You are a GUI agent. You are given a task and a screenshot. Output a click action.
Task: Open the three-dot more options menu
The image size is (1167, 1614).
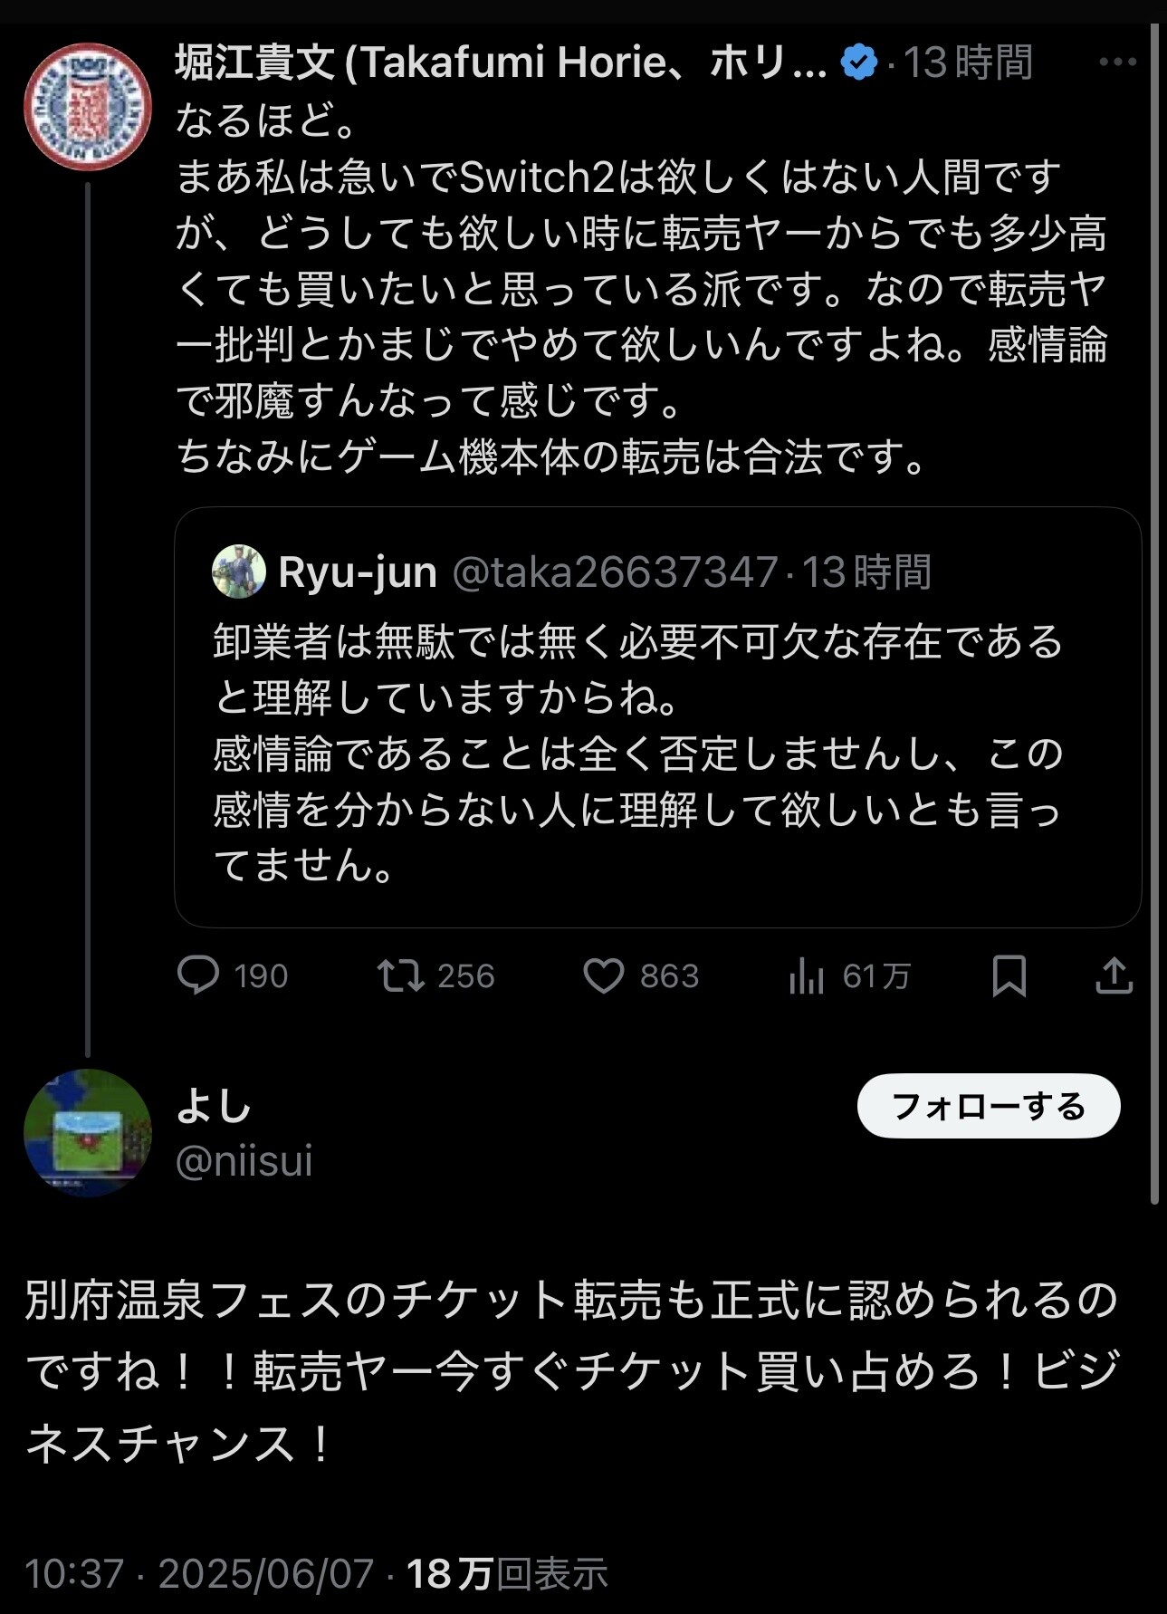(x=1117, y=62)
